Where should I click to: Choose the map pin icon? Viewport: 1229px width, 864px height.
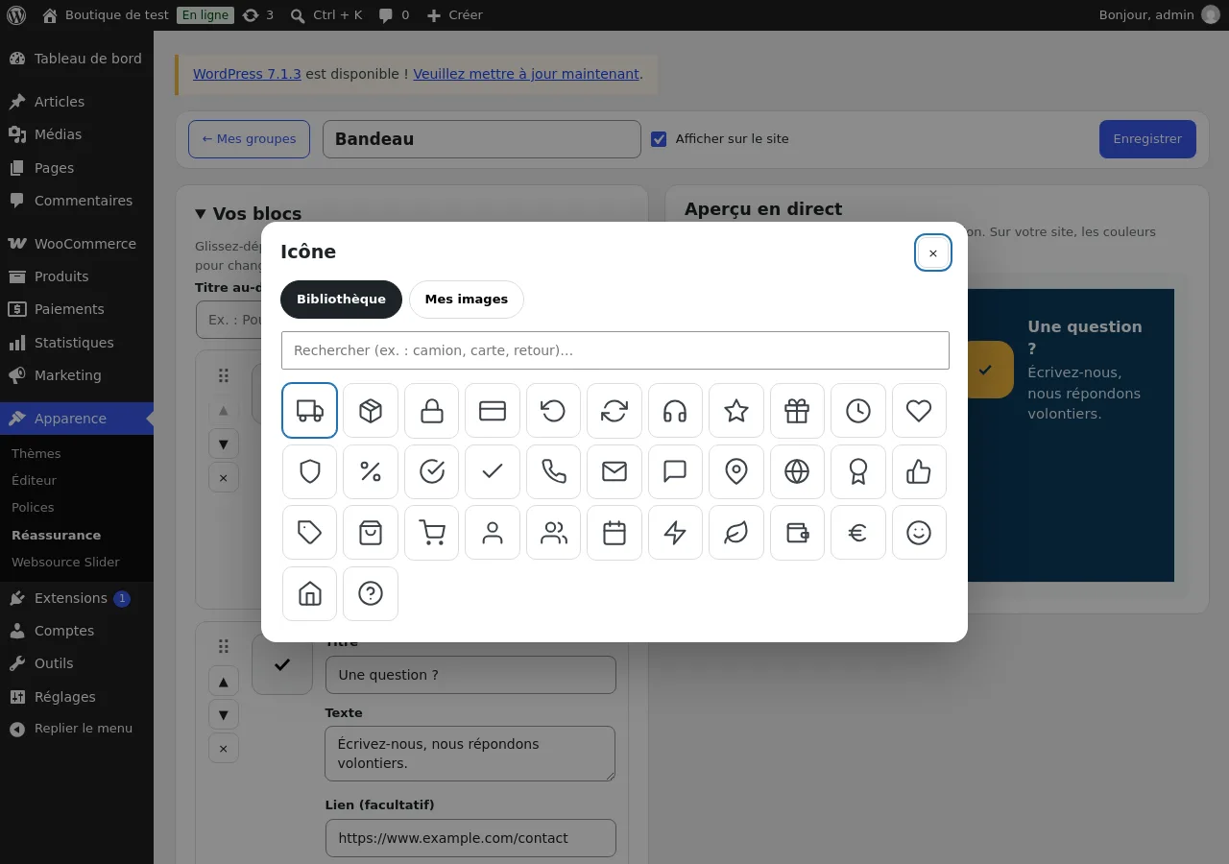(x=736, y=471)
